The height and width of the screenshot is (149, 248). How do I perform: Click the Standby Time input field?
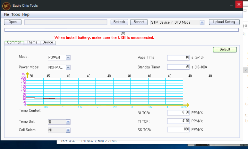coord(178,67)
